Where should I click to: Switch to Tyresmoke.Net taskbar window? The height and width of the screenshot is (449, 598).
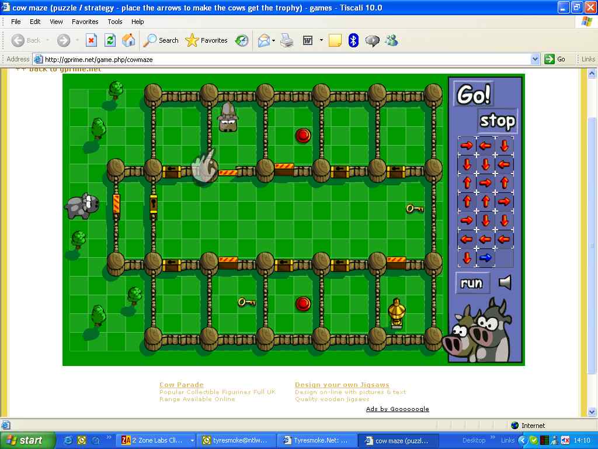pos(317,440)
